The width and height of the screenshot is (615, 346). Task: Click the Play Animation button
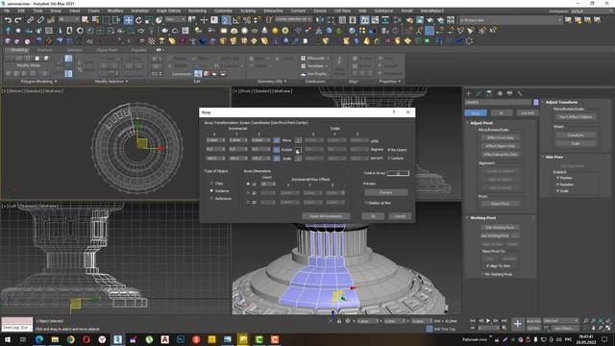(x=488, y=321)
